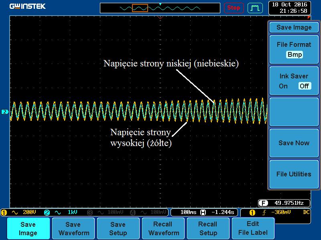Click the channel 2 ground level marker
This screenshot has height=240, width=321.
[x=5, y=112]
